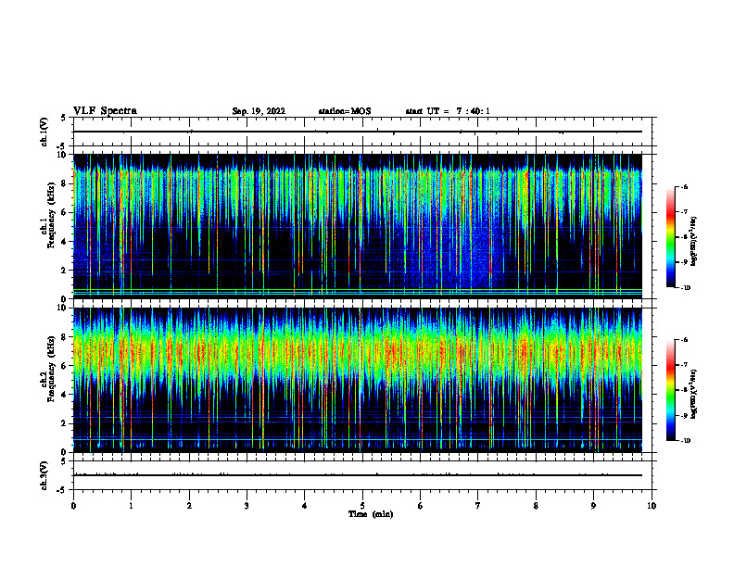Click time axis tick label 3
This screenshot has width=734, height=567.
pos(247,506)
